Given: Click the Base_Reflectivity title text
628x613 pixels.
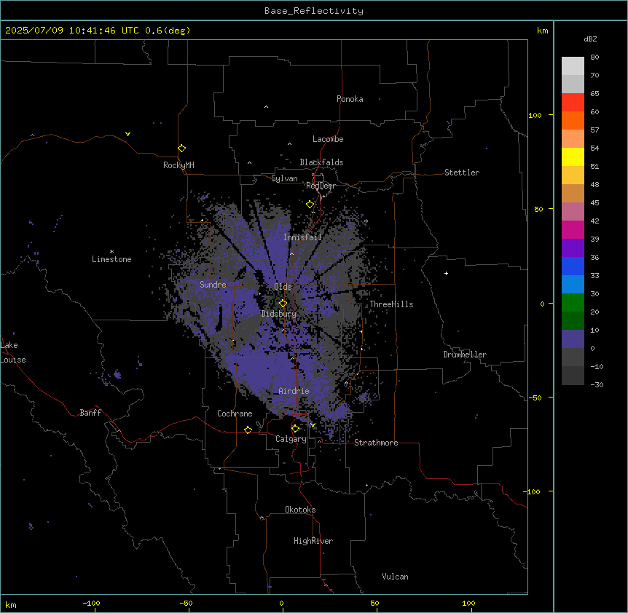Looking at the screenshot, I should [x=314, y=11].
